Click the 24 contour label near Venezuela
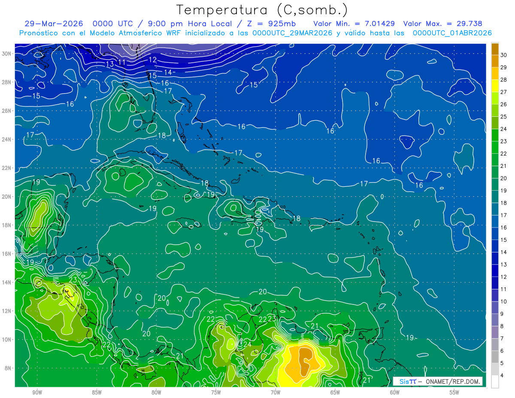Image resolution: width=515 pixels, height=398 pixels. (247, 344)
